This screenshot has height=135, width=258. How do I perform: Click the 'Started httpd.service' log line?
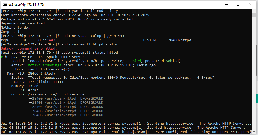(x=123, y=128)
